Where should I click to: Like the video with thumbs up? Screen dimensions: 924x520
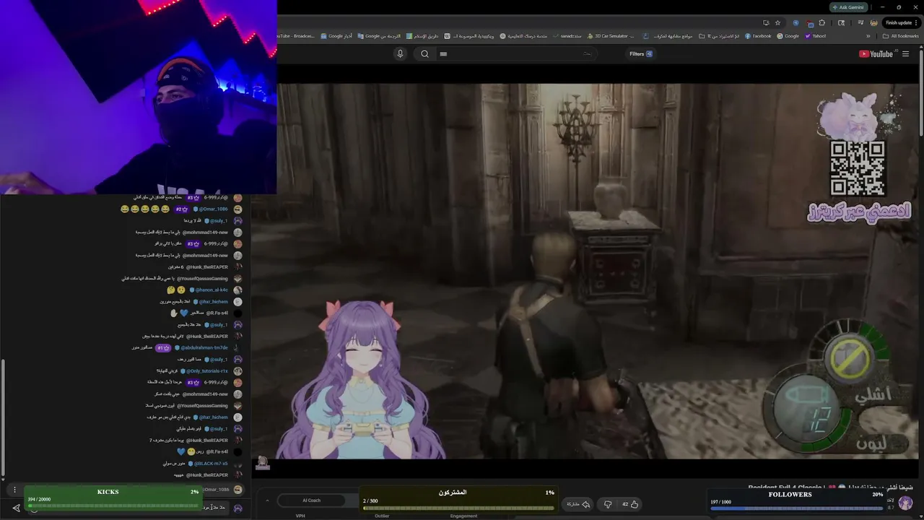631,504
